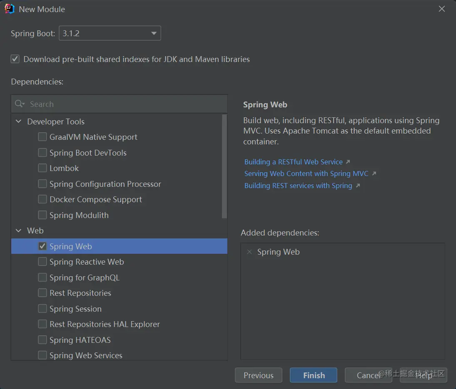
Task: Open Serving Web Content with Spring MVC link
Action: pos(306,173)
